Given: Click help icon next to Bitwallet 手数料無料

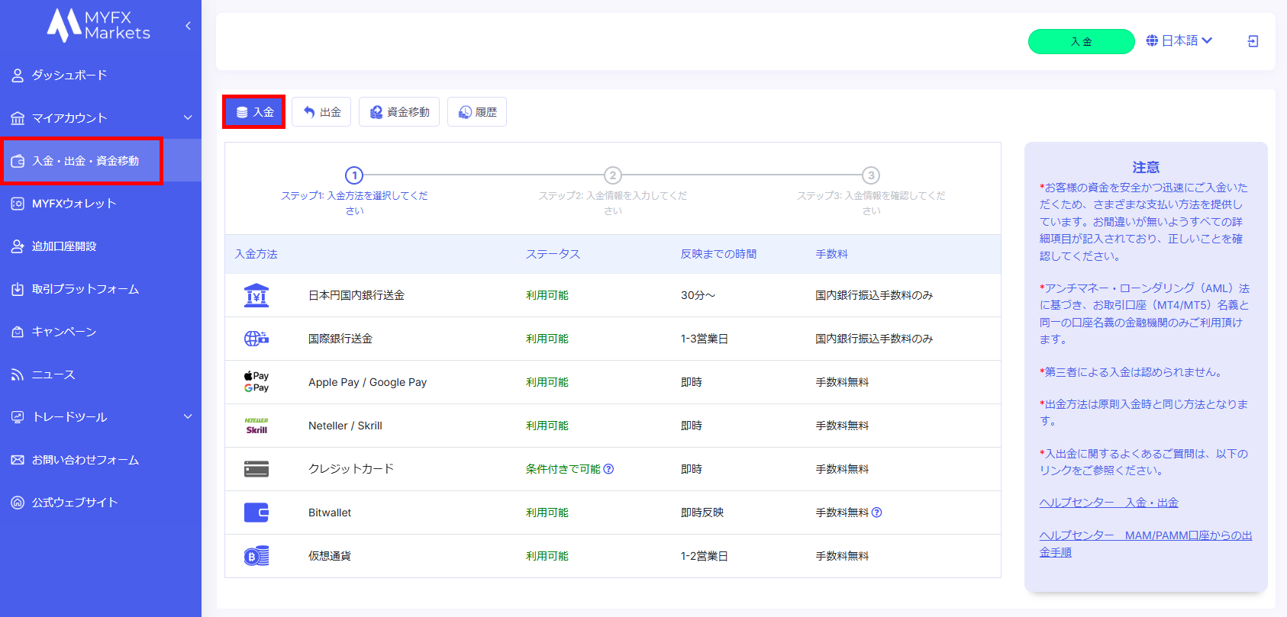Looking at the screenshot, I should pyautogui.click(x=876, y=513).
